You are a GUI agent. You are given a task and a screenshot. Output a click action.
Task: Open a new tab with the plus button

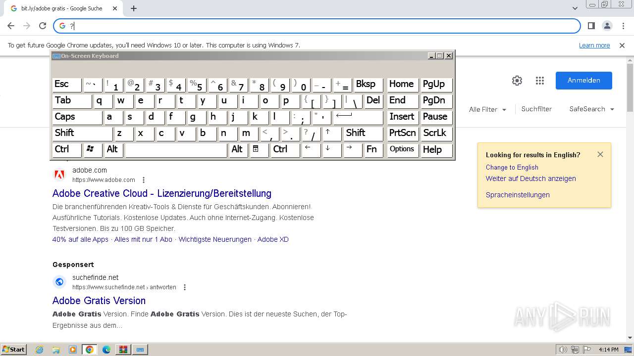tap(134, 8)
